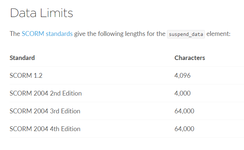Image resolution: width=244 pixels, height=150 pixels.
Task: Click the word 'element:' after suspend_data
Action: click(x=219, y=34)
